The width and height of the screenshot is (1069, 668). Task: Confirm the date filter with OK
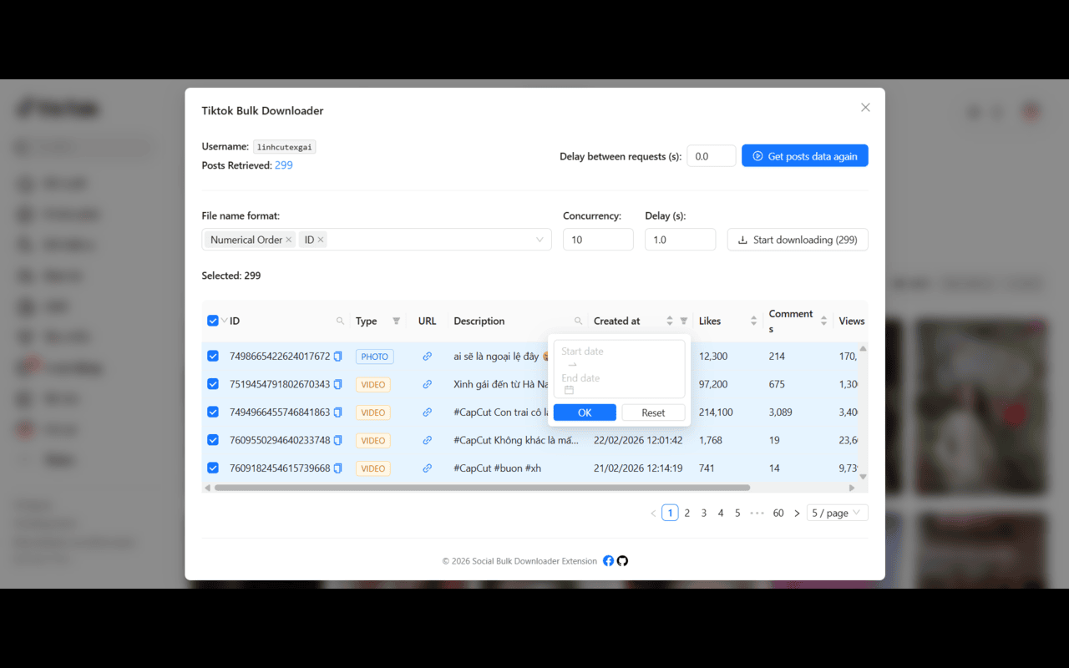click(584, 412)
